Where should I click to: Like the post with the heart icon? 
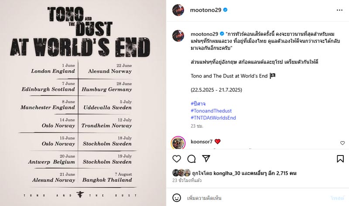click(x=177, y=159)
